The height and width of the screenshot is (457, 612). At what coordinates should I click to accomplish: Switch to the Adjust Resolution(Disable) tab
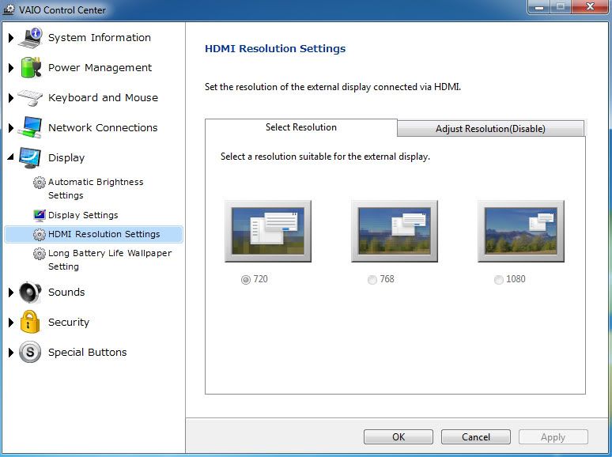coord(490,129)
